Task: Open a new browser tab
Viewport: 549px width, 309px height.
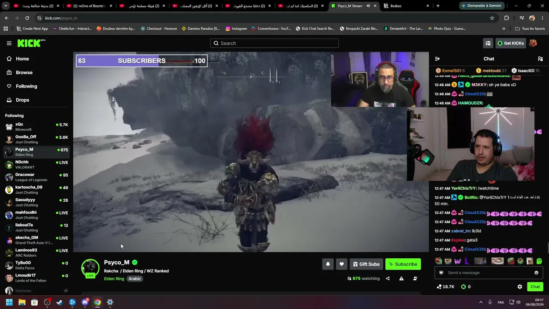Action: click(438, 6)
